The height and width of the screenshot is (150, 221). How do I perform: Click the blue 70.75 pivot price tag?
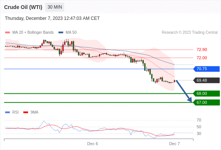pos(206,69)
